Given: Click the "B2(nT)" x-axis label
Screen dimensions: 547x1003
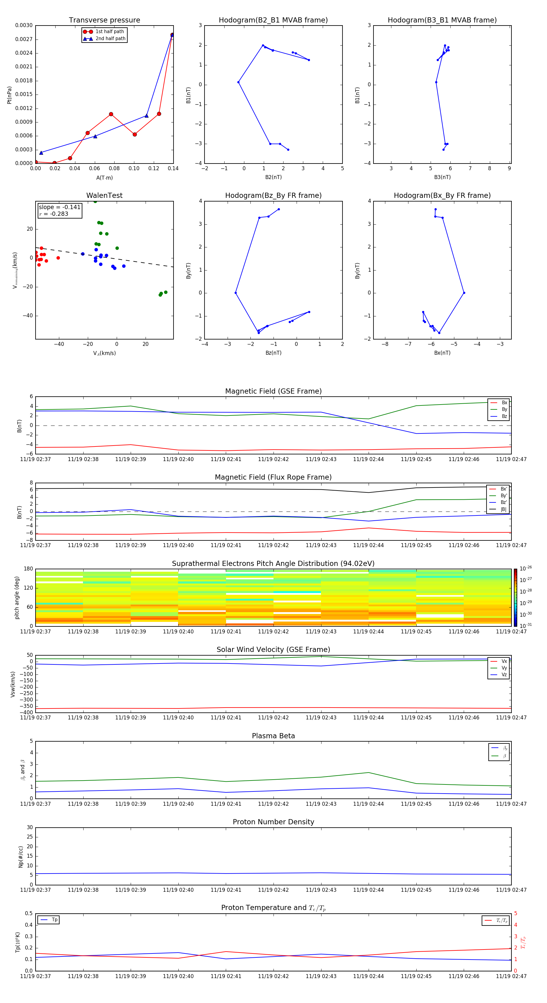Looking at the screenshot, I should [x=273, y=178].
